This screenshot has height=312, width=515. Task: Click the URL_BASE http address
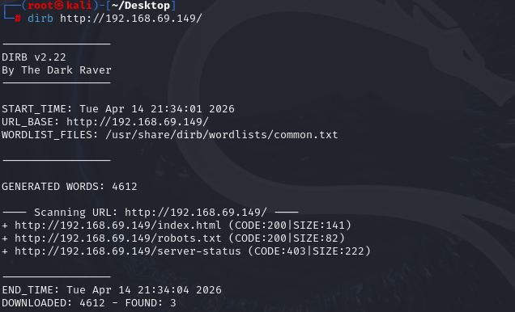[x=138, y=122]
